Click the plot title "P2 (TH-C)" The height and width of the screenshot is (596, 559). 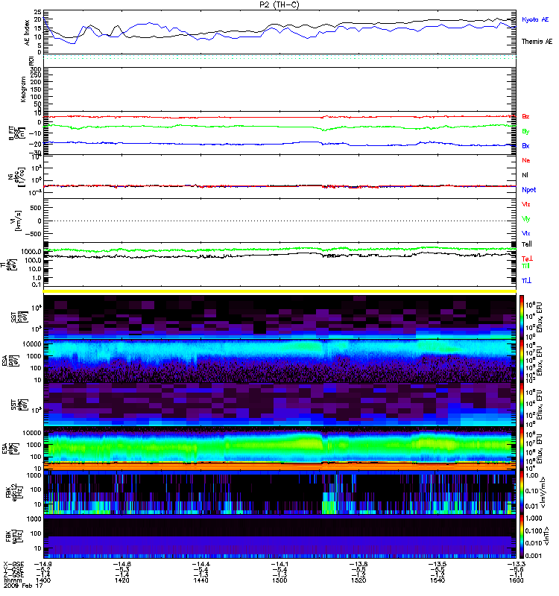[279, 4]
